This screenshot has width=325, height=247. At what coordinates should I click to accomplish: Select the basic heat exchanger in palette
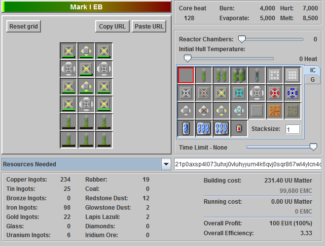(x=186, y=111)
